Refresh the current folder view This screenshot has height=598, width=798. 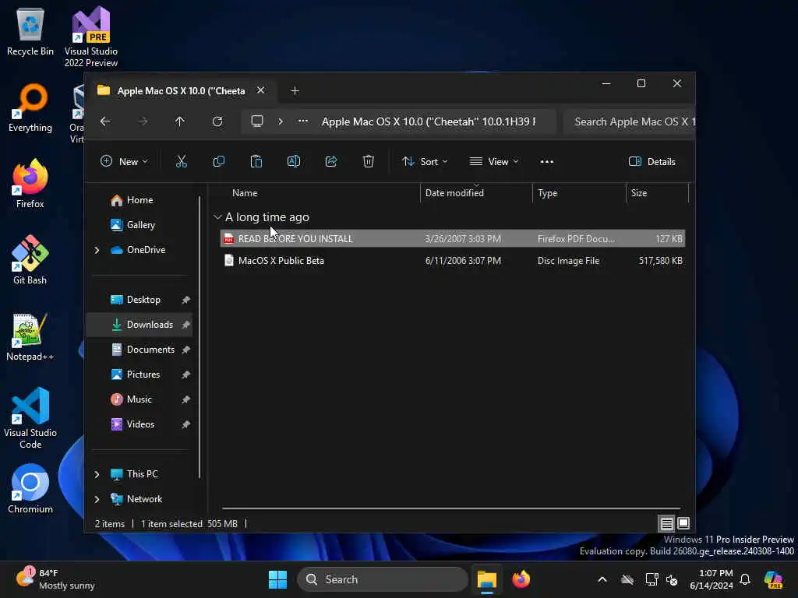(217, 121)
